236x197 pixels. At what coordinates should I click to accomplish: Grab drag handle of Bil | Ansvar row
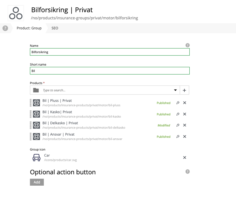tap(31, 137)
